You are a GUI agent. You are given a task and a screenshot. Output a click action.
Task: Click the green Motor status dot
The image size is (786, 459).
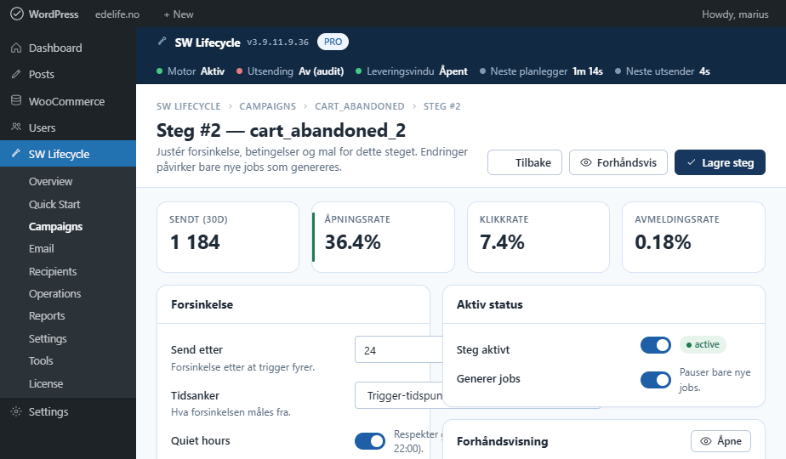159,71
